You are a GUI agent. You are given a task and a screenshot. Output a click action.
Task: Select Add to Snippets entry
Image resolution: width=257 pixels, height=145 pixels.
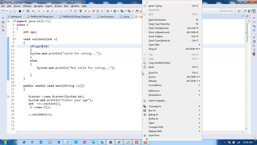pos(172,101)
